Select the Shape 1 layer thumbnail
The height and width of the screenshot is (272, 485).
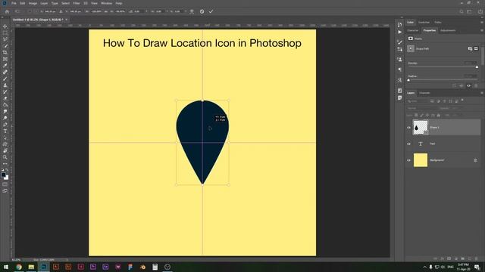coord(421,128)
